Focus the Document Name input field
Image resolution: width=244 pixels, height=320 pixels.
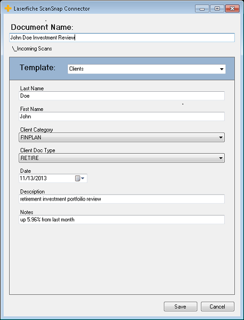pyautogui.click(x=122, y=38)
